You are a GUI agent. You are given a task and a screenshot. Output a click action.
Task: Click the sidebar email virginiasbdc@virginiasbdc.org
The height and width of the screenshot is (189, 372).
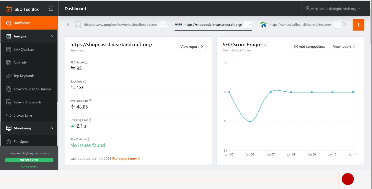pos(29,153)
